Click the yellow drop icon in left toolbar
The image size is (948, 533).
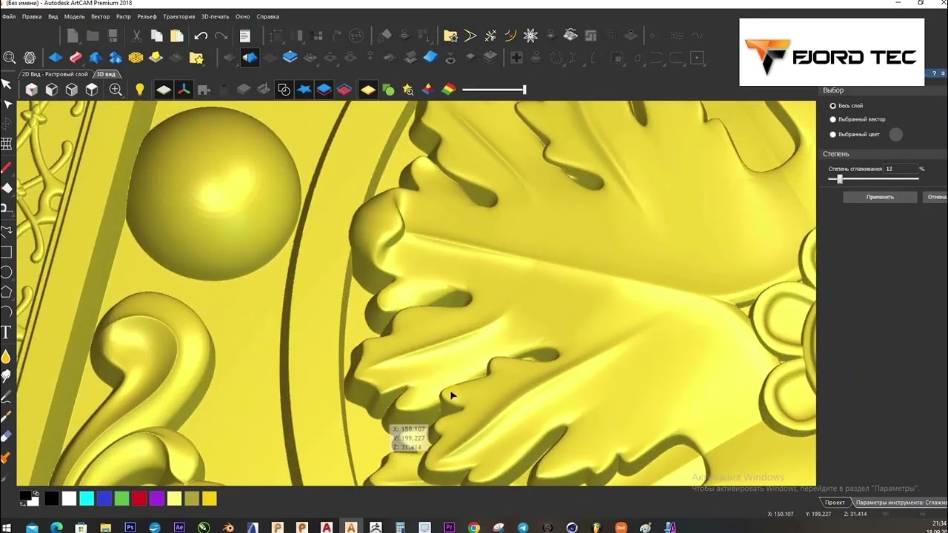coord(7,356)
